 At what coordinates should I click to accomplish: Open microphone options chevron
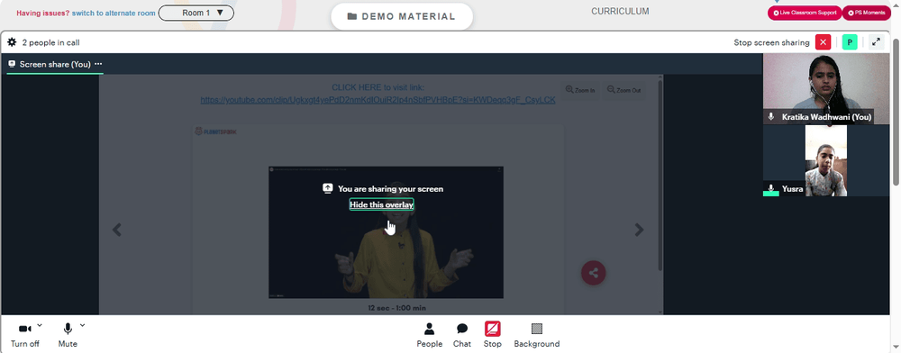pos(82,325)
